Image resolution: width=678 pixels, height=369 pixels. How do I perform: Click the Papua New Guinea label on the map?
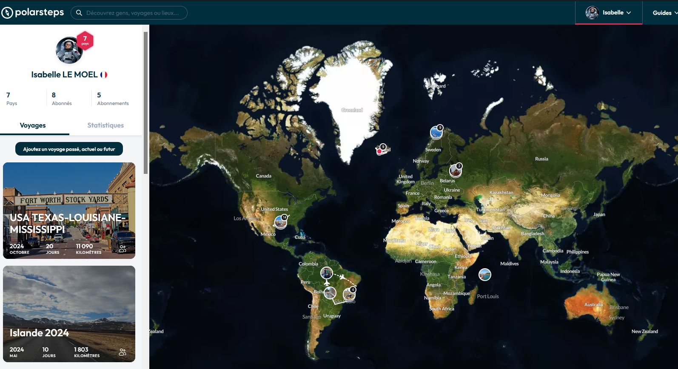(x=608, y=277)
